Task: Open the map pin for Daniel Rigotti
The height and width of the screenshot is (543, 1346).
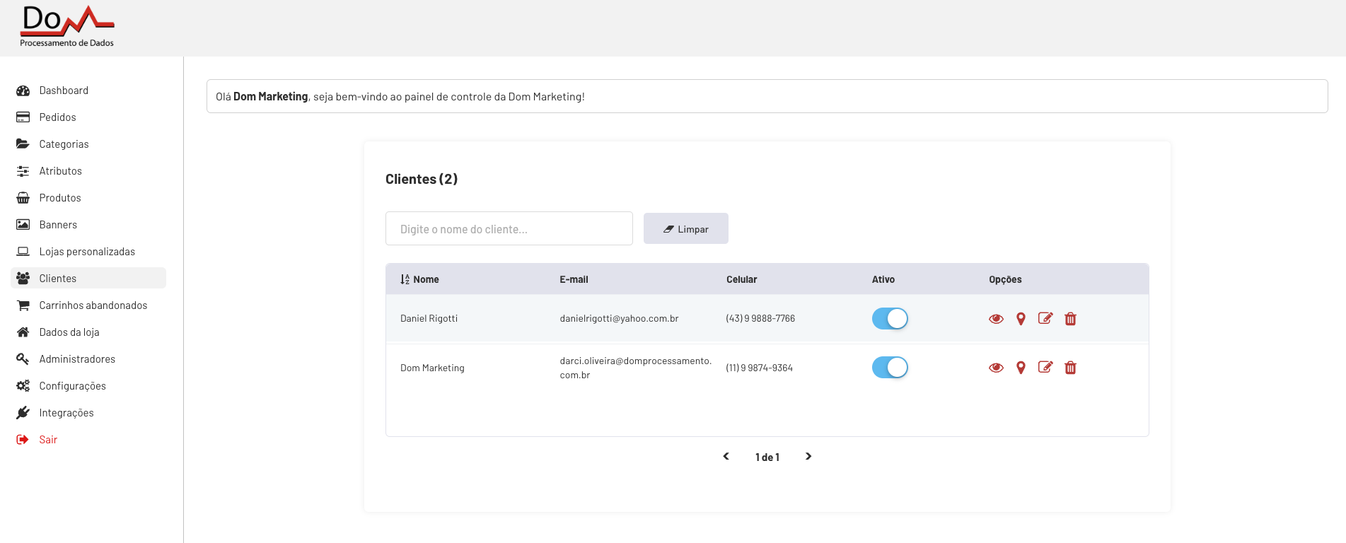Action: [1021, 319]
